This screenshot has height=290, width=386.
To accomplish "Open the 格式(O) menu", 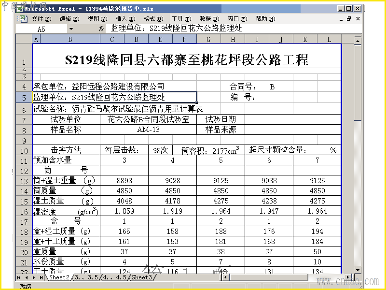I will 153,19.
